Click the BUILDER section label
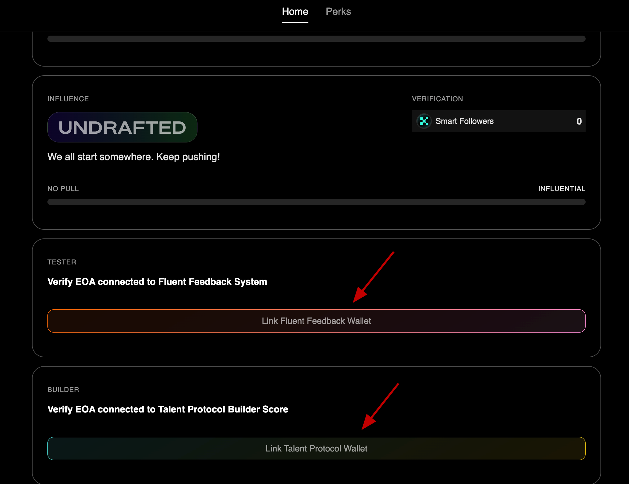 pyautogui.click(x=63, y=390)
